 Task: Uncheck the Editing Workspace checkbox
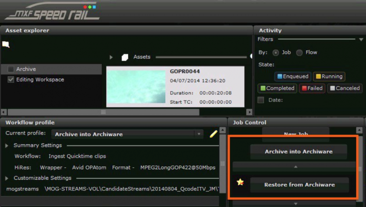pyautogui.click(x=11, y=80)
